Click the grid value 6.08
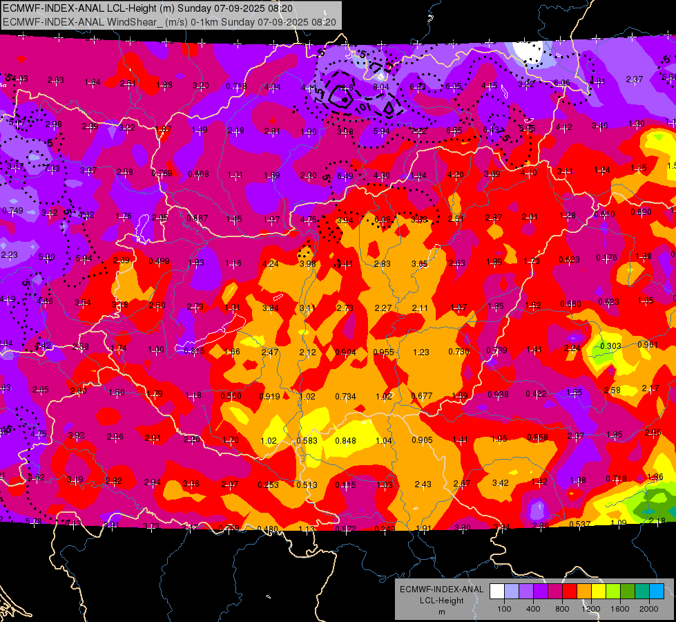Viewport: 676px width, 622px height. 383,220
